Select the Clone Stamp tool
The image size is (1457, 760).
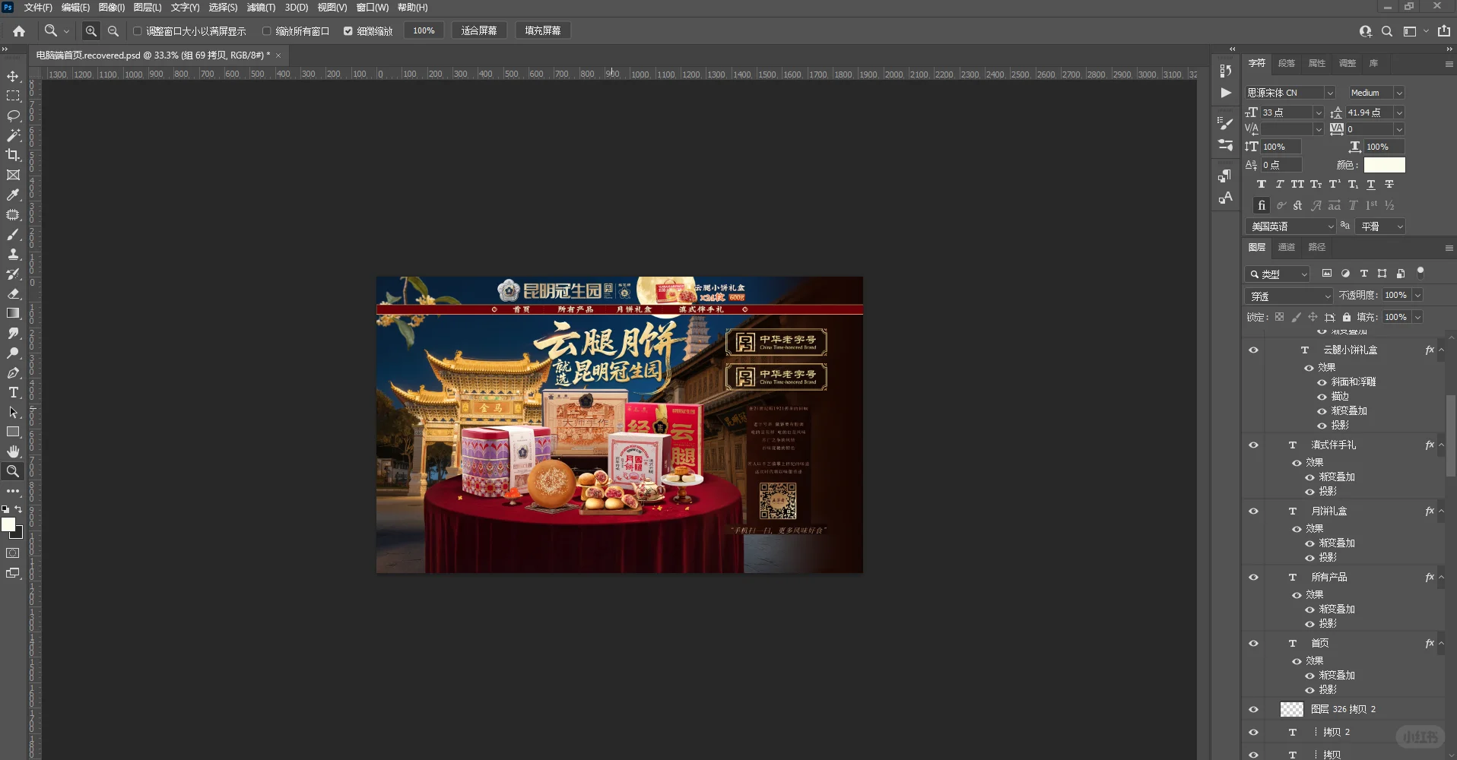coord(13,254)
